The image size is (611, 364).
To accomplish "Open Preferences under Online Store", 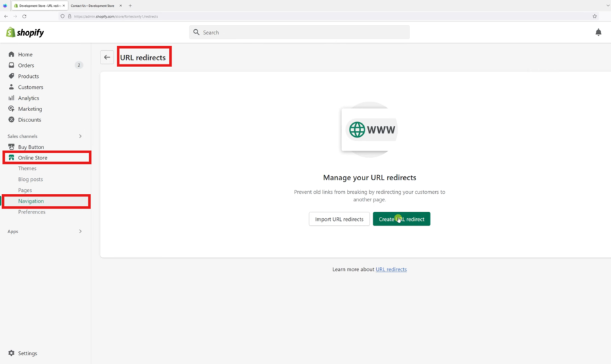I will (x=31, y=212).
